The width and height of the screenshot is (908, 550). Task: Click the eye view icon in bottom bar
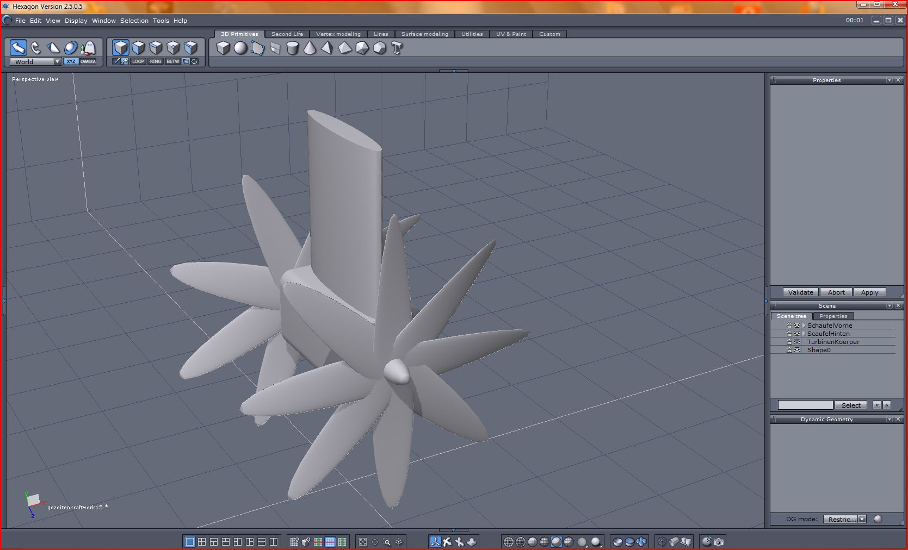[x=399, y=542]
